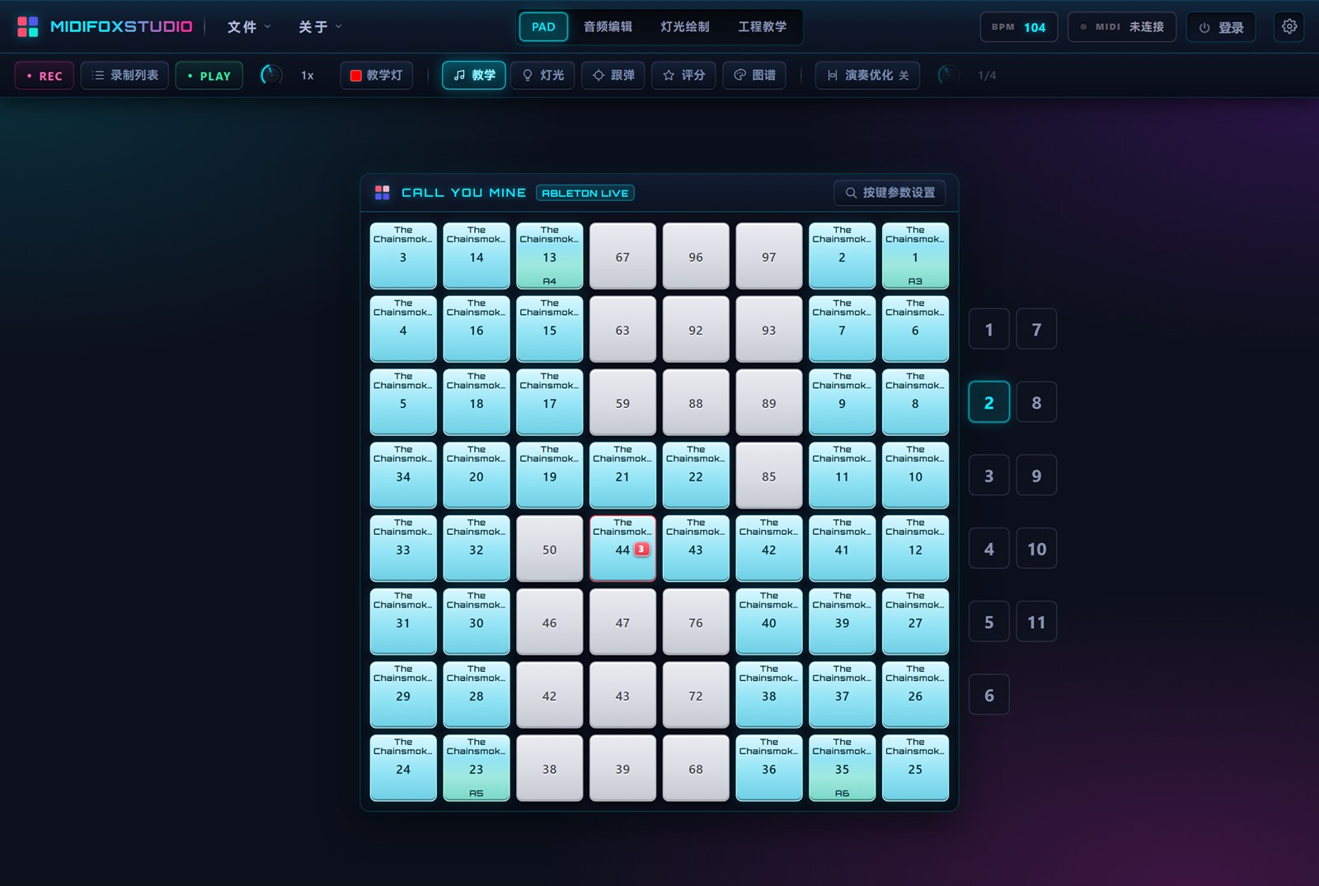Start playback with the PLAY button
The height and width of the screenshot is (886, 1319).
(209, 75)
